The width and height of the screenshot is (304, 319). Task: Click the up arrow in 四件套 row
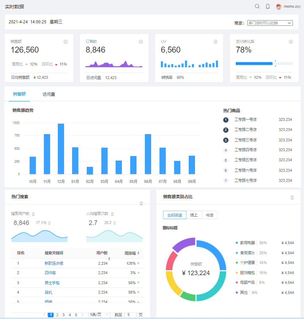pyautogui.click(x=139, y=273)
